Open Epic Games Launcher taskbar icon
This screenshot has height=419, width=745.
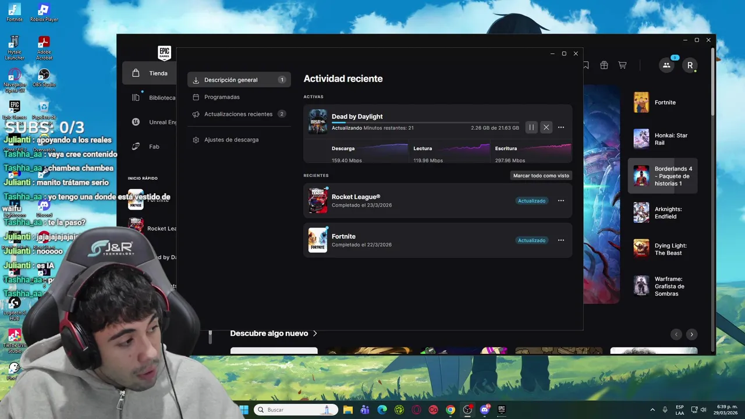click(x=502, y=410)
